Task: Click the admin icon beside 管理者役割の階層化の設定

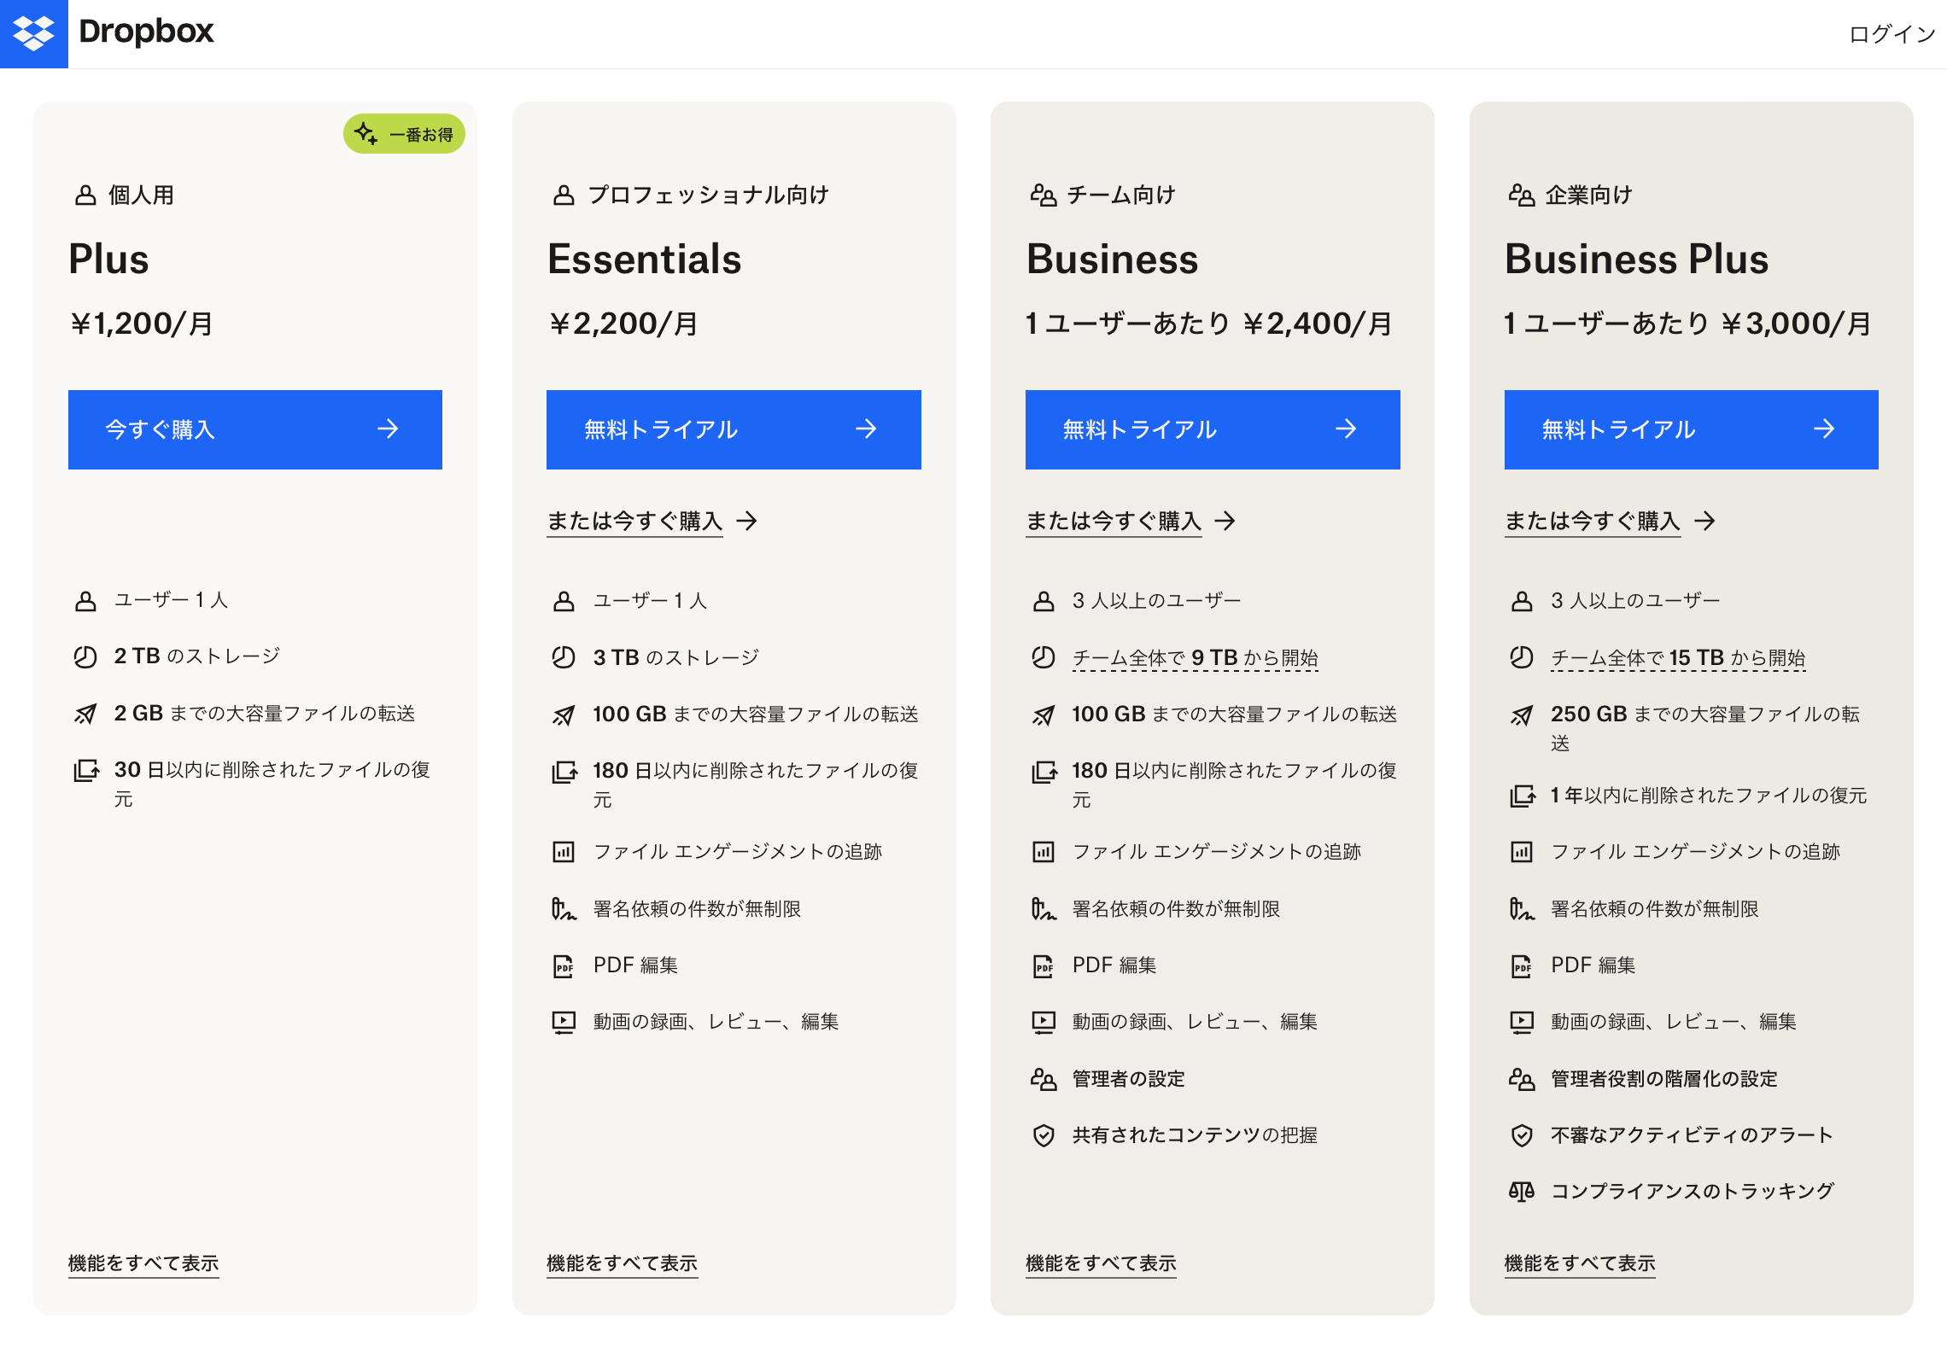Action: 1522,1080
